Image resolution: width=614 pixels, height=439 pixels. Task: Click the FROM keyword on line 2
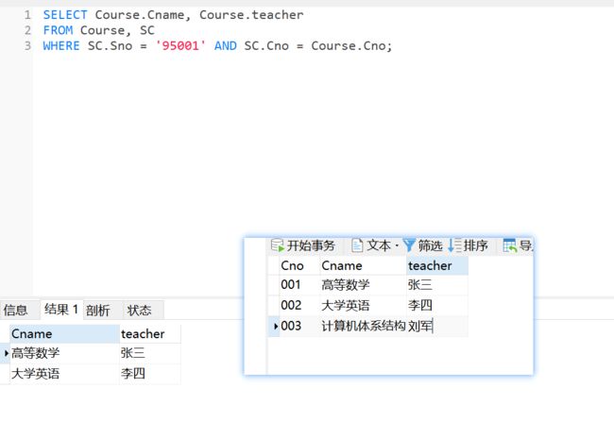click(58, 30)
